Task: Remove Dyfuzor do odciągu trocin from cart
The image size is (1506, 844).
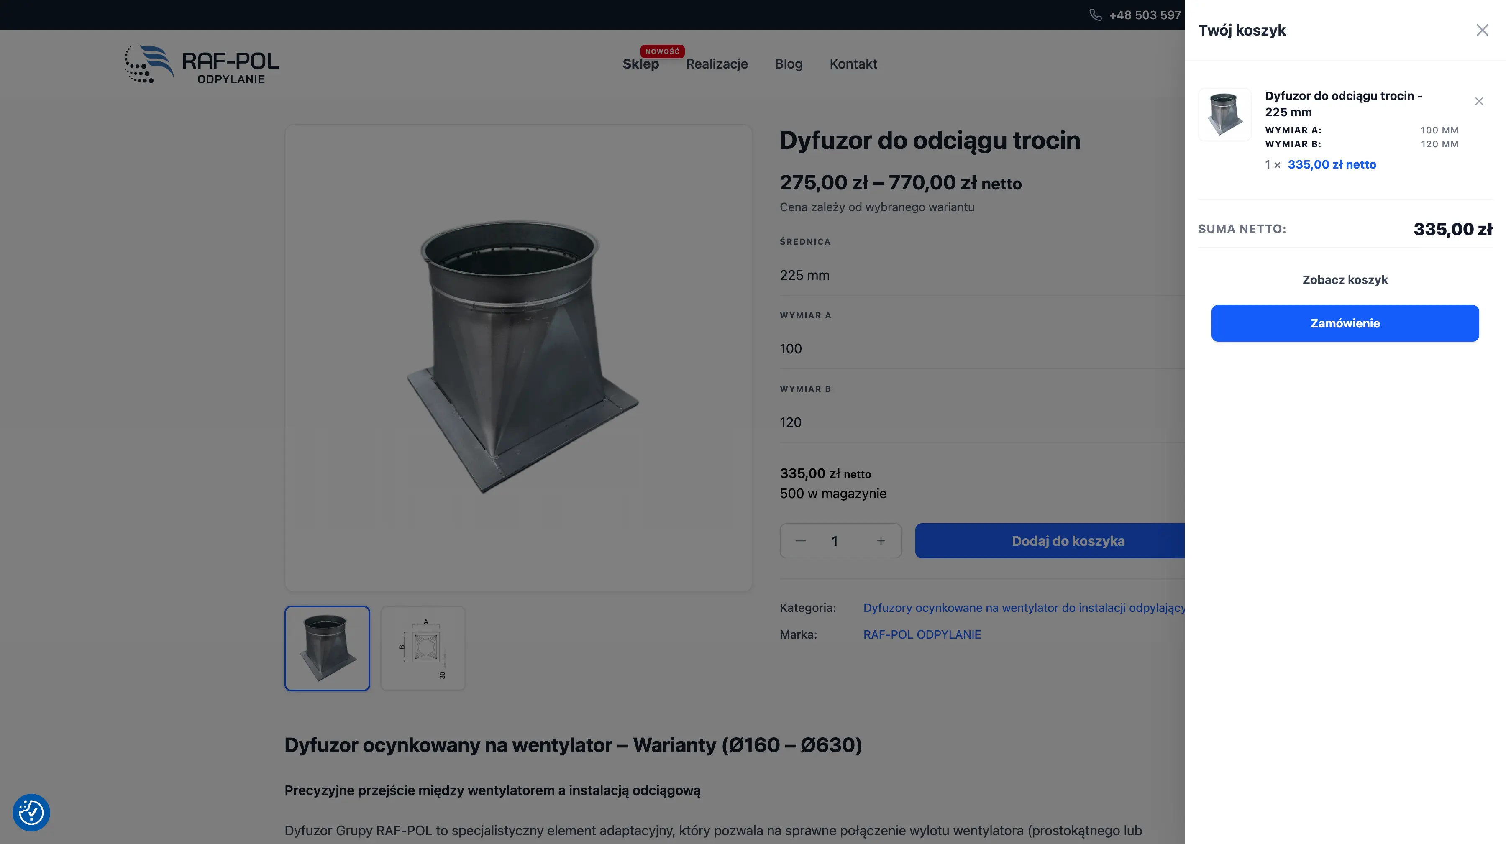Action: pos(1478,100)
